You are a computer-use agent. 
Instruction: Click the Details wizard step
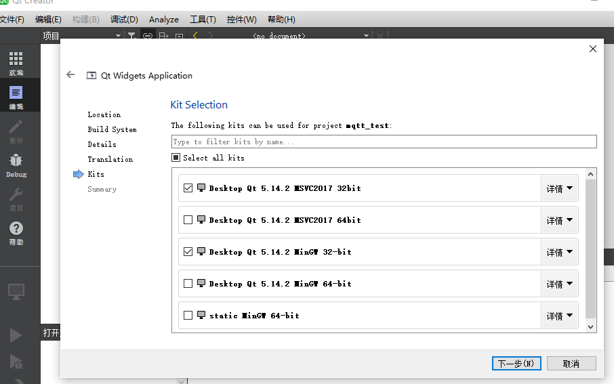pyautogui.click(x=102, y=144)
